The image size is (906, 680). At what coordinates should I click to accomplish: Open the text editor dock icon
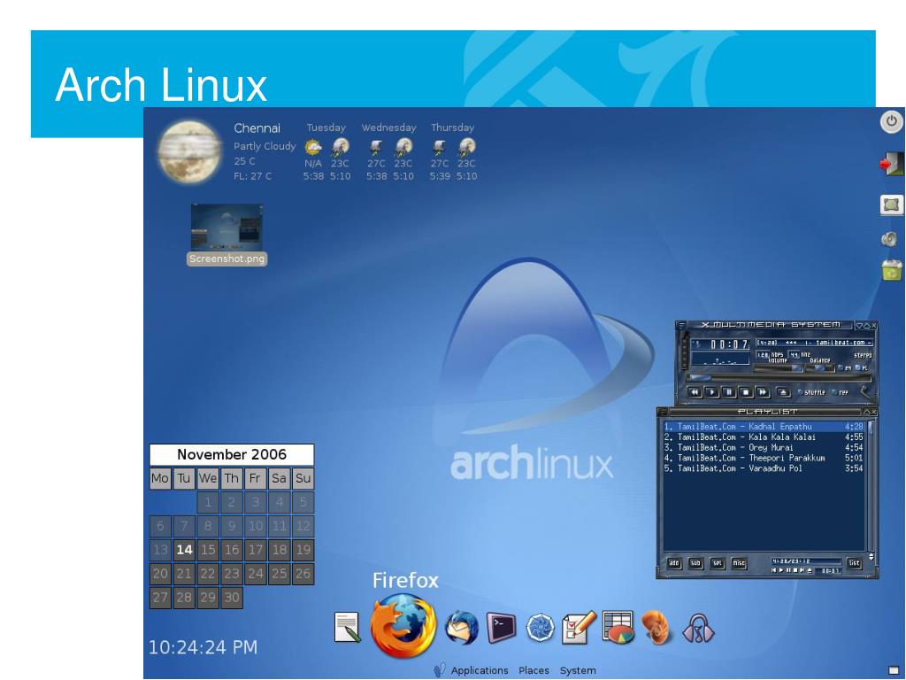pyautogui.click(x=348, y=628)
